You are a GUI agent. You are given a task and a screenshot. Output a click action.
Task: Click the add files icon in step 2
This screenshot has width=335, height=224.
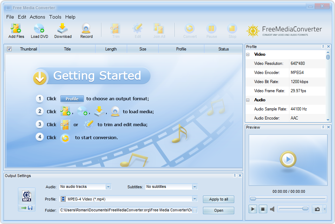[65, 111]
